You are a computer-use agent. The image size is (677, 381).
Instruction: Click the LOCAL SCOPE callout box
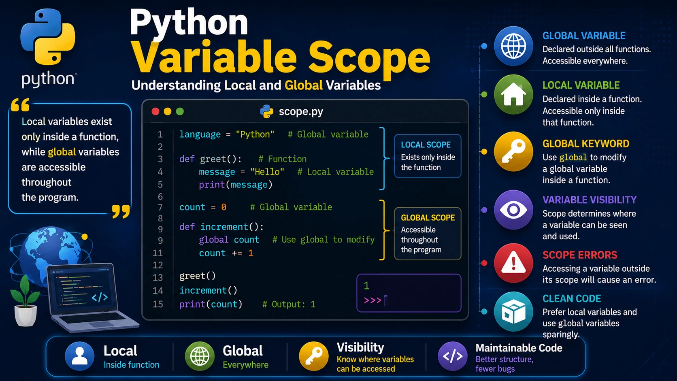click(x=428, y=156)
